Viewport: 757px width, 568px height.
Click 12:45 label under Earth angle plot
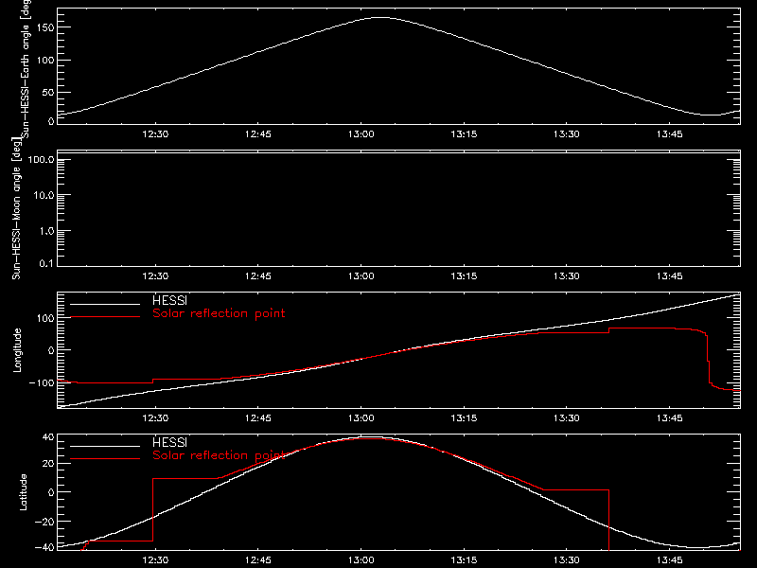(258, 134)
